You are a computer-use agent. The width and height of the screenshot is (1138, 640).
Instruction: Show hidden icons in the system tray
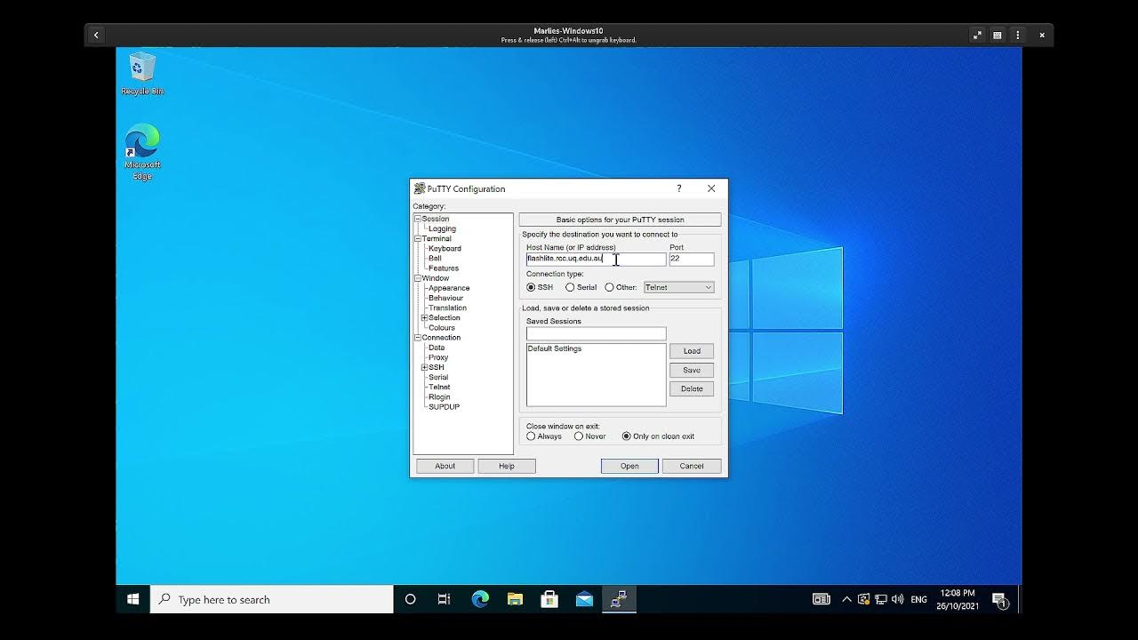click(846, 599)
